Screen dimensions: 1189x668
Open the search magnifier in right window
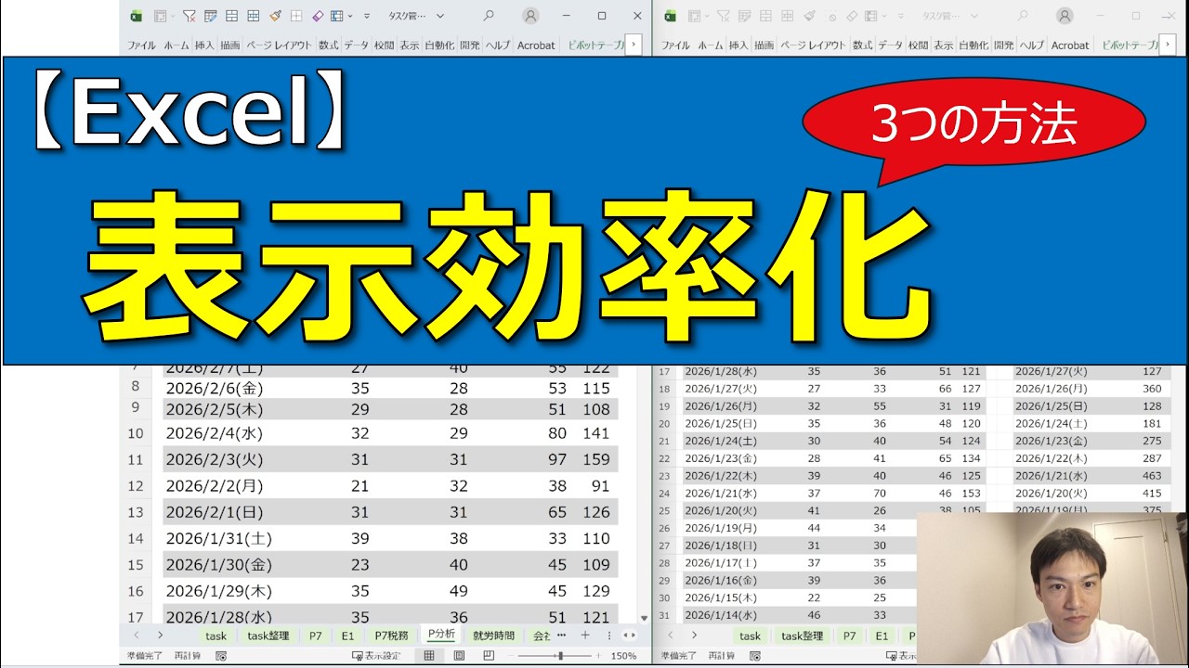1023,16
